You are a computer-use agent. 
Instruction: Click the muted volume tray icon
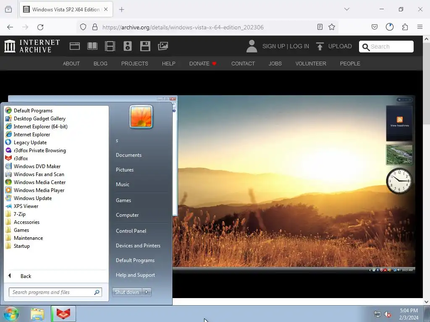[x=388, y=314]
